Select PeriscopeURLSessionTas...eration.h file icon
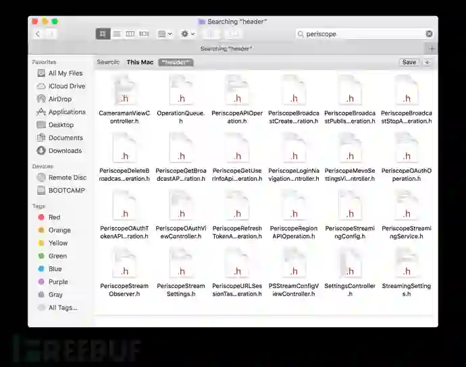 click(237, 263)
